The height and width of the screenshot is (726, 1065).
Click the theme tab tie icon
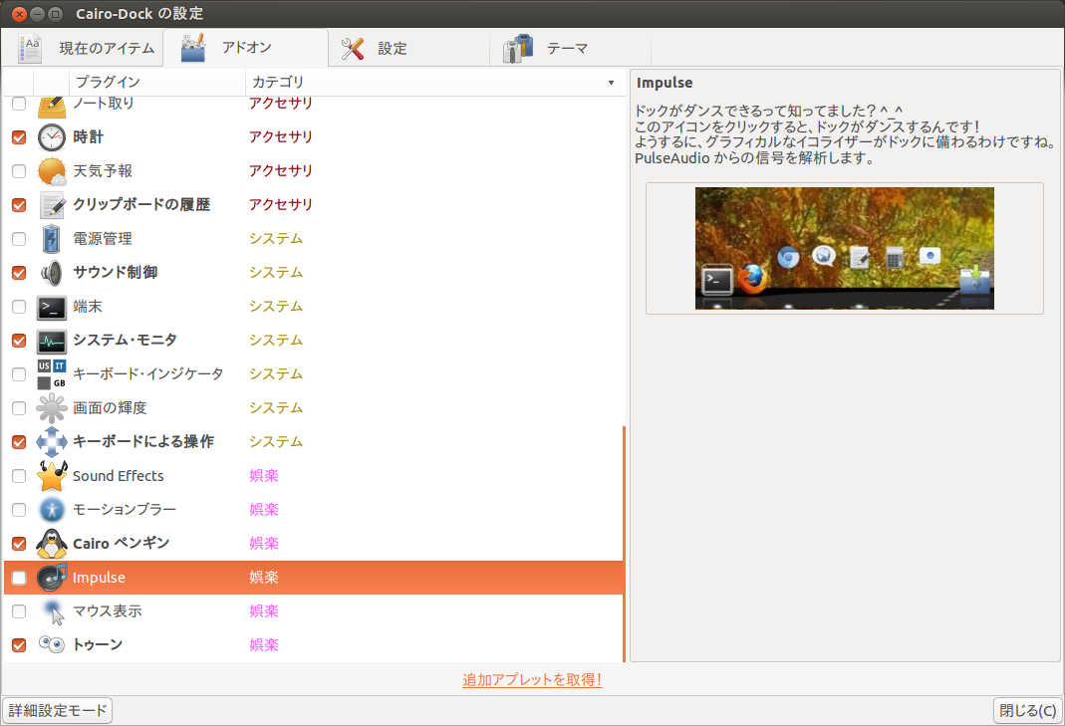point(518,48)
